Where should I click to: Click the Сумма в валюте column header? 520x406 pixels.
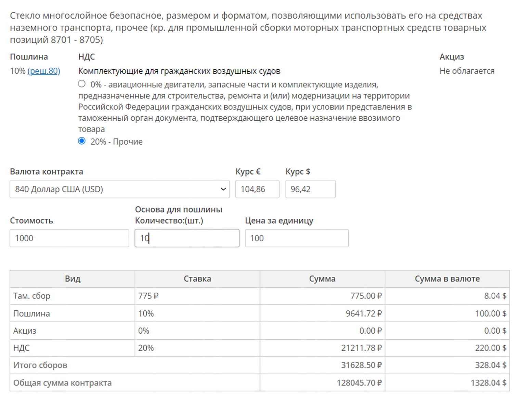click(447, 279)
